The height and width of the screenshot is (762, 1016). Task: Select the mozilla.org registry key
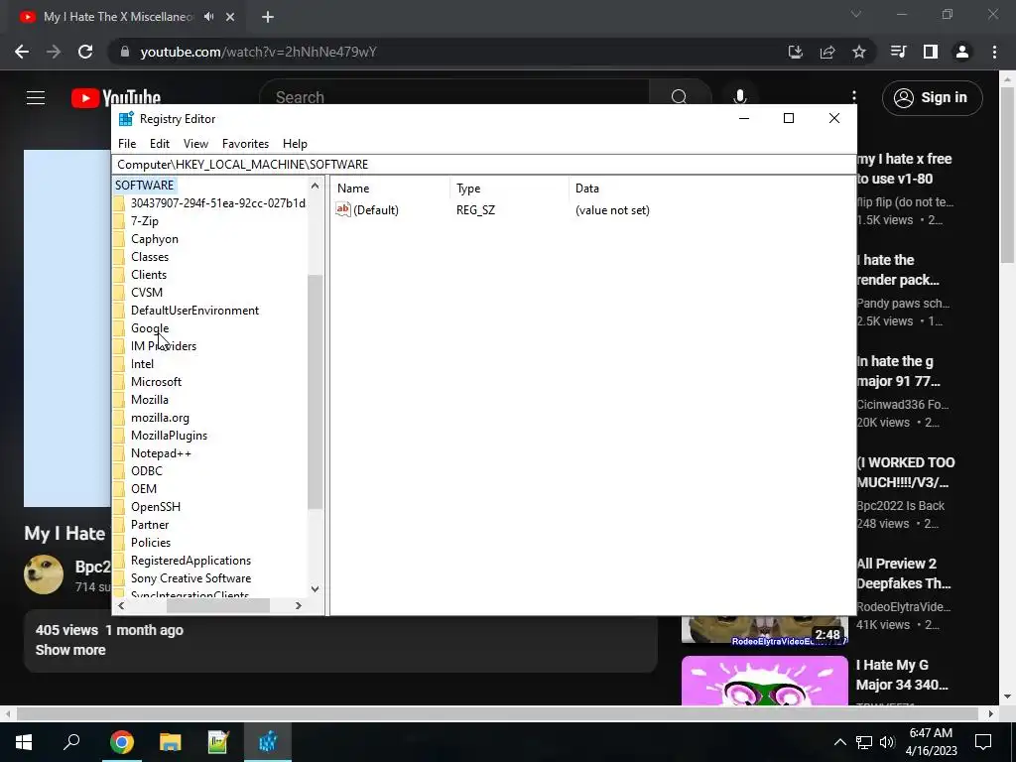pyautogui.click(x=160, y=418)
